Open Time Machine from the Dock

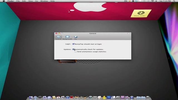pos(90,97)
